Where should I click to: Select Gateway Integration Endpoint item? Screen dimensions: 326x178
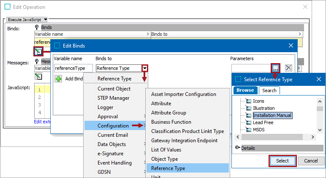[x=184, y=141]
